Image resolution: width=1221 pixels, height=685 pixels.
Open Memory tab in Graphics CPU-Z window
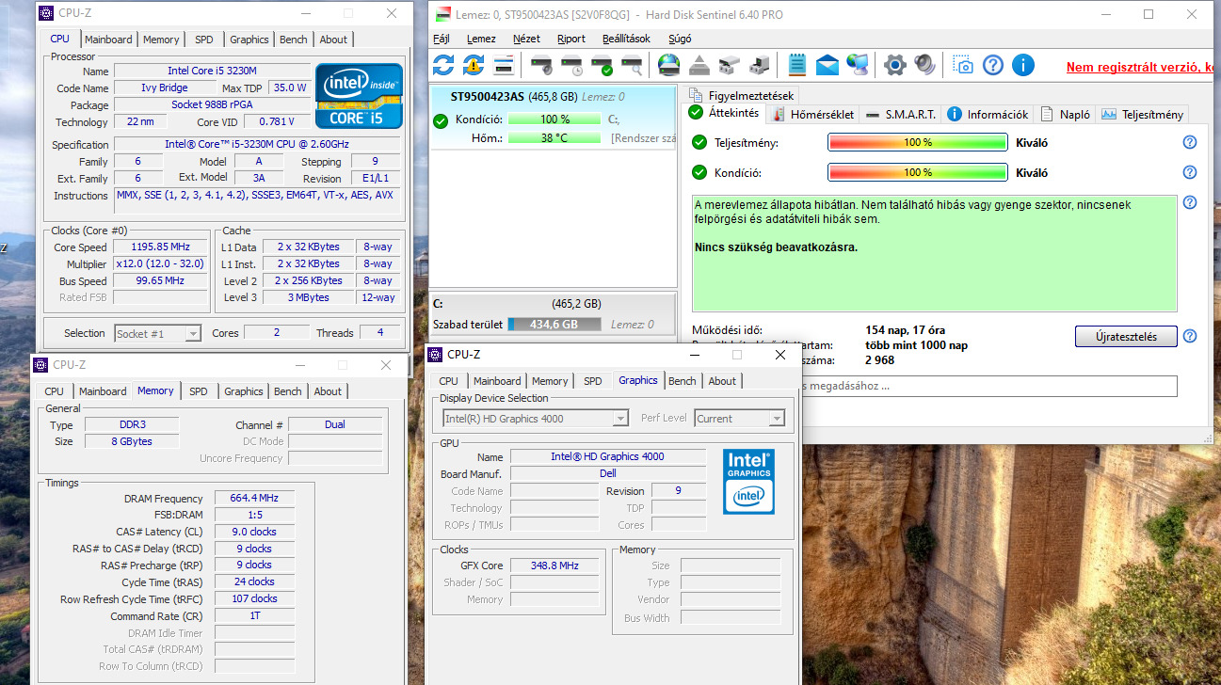(550, 381)
